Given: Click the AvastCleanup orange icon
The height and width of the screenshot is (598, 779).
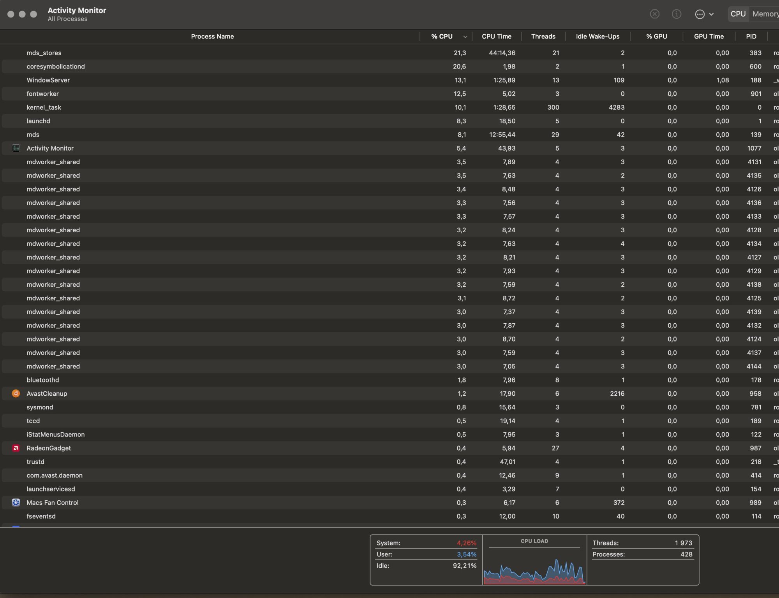Looking at the screenshot, I should tap(16, 393).
